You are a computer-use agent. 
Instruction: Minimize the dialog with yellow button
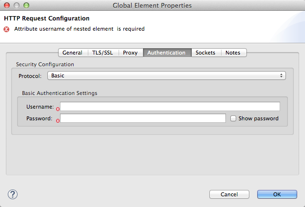(x=17, y=5)
